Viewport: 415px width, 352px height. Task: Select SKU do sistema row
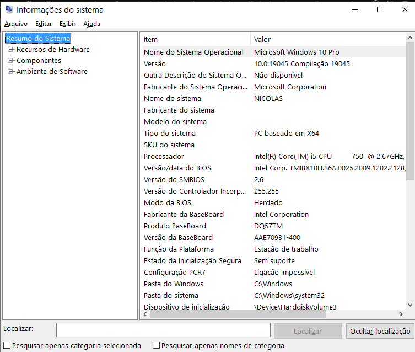coord(274,145)
